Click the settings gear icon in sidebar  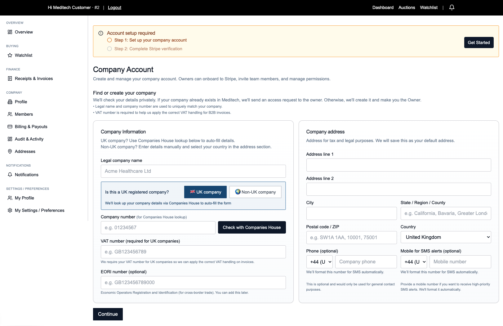(10, 210)
